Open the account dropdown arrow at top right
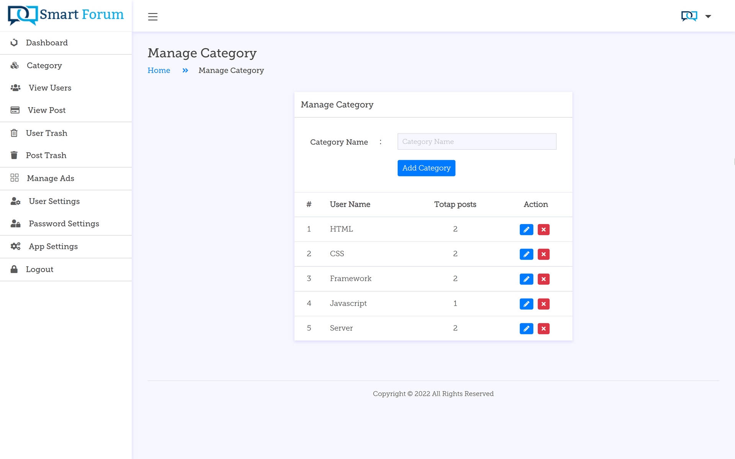 point(709,16)
